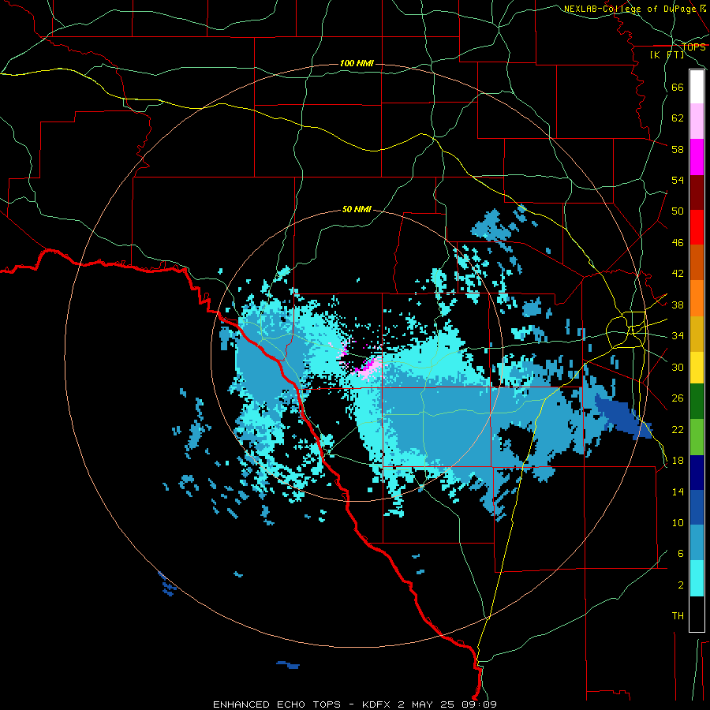710x710 pixels.
Task: Click the '58' scale value
Action: [x=678, y=150]
